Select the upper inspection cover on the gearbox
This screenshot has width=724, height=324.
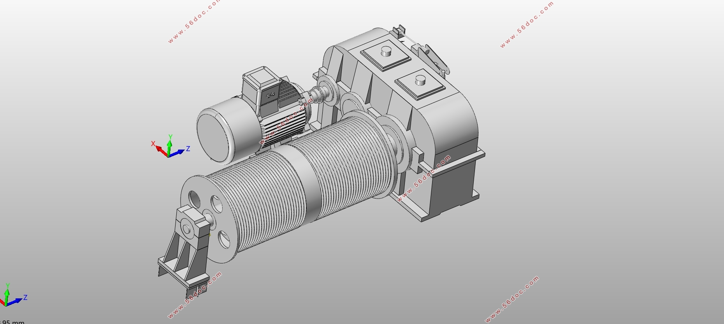pos(386,55)
